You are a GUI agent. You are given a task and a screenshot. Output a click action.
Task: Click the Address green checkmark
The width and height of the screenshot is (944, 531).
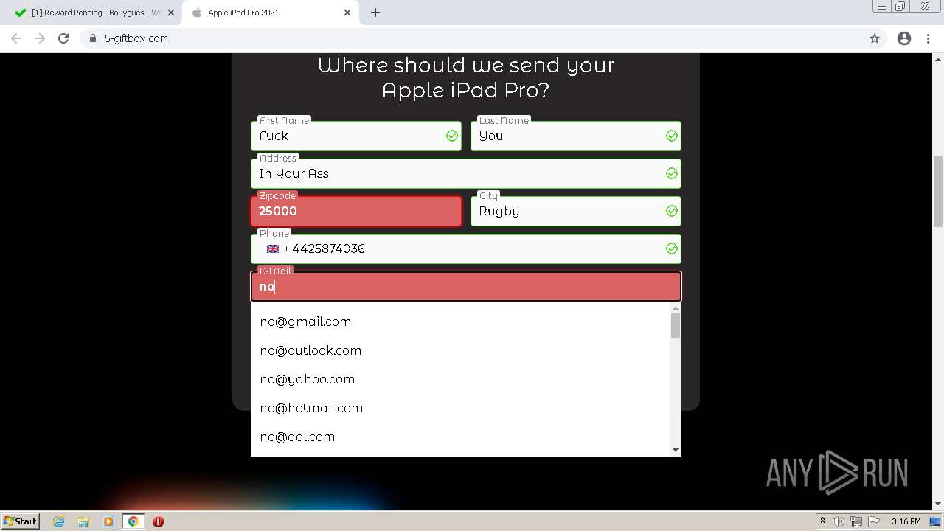pyautogui.click(x=672, y=174)
